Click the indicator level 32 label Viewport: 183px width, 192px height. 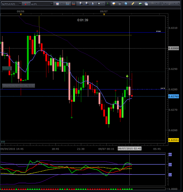click(x=170, y=175)
